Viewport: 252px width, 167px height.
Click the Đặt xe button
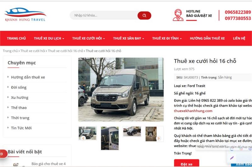pos(186,163)
